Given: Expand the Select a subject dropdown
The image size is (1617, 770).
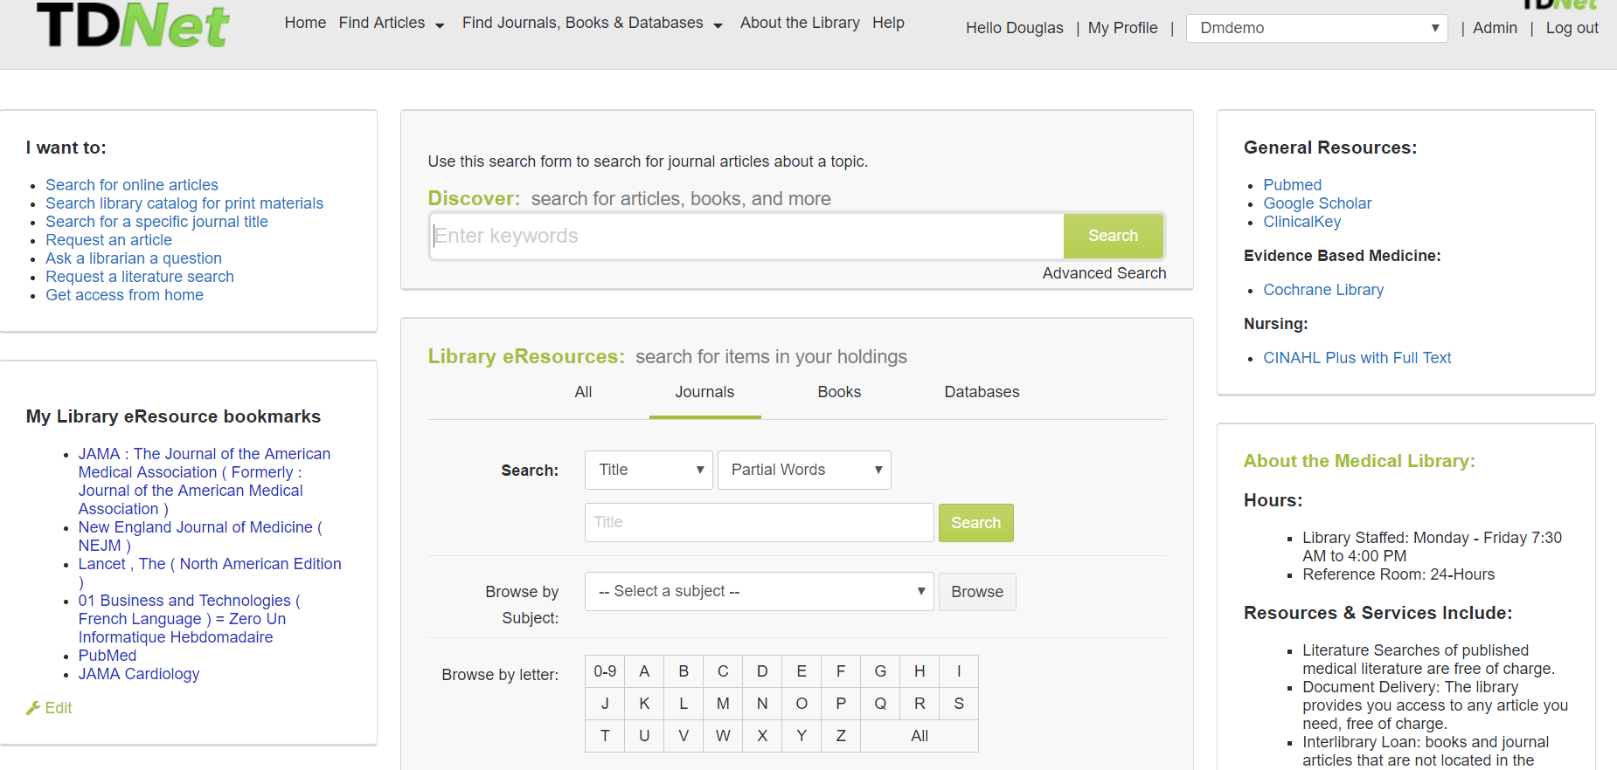Looking at the screenshot, I should [x=759, y=591].
